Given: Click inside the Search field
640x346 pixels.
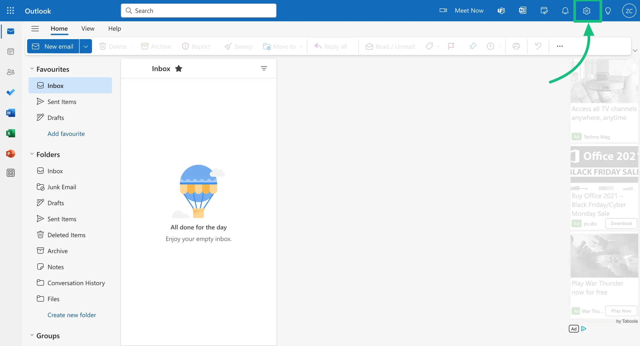Looking at the screenshot, I should (198, 10).
